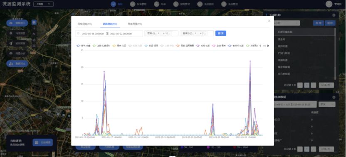Open the 系统管理 icon in top navigation
This screenshot has height=157, width=346.
(x=224, y=4)
